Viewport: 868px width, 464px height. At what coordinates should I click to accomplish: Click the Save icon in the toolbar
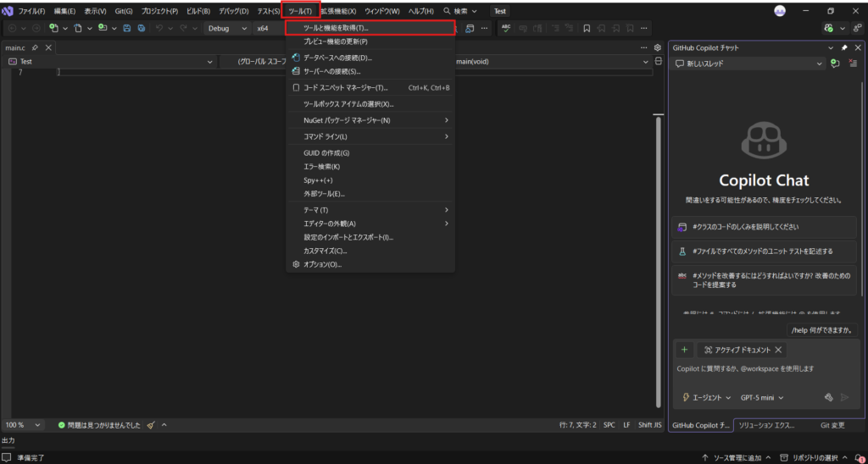coord(127,28)
